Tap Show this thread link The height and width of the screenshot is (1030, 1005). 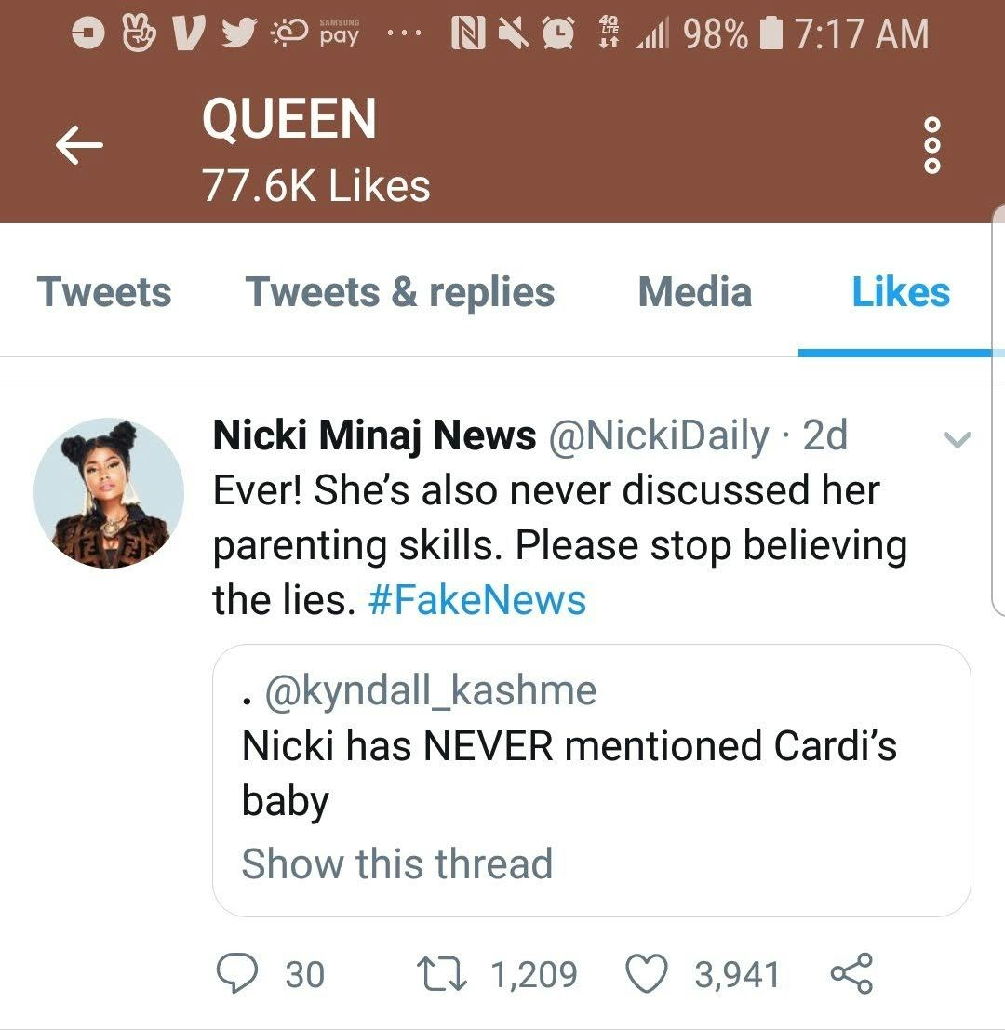[x=397, y=863]
